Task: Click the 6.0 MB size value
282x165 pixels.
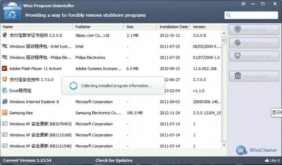Action: tap(132, 69)
